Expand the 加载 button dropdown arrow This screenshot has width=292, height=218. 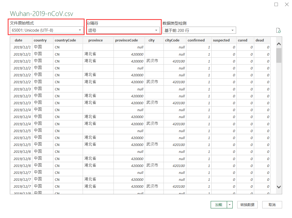tap(230, 205)
